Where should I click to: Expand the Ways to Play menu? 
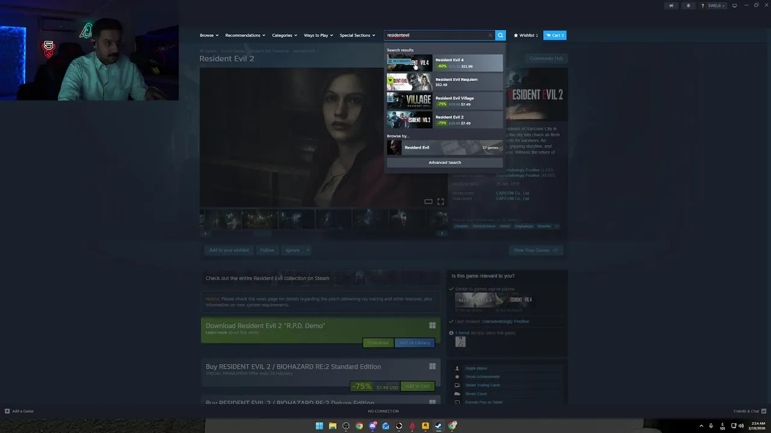click(x=318, y=35)
